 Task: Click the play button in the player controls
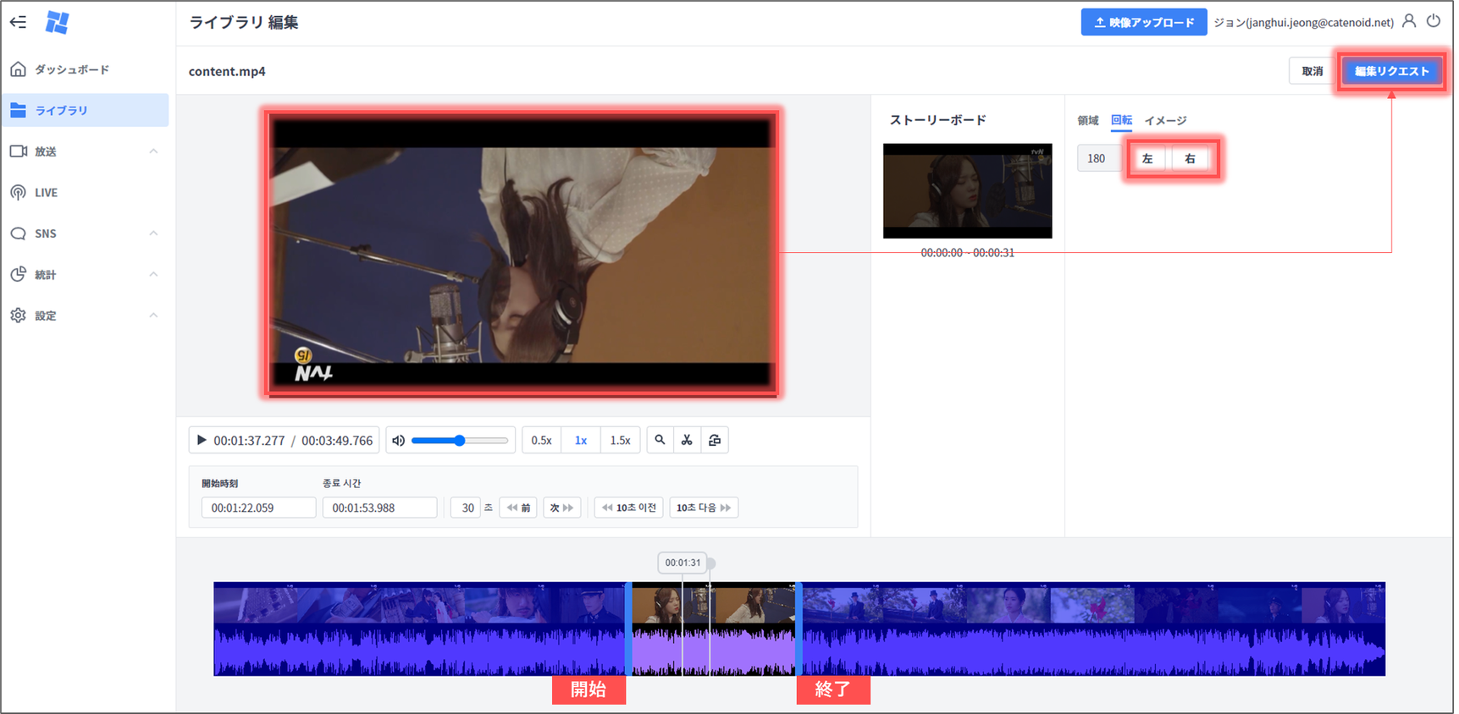click(x=202, y=440)
